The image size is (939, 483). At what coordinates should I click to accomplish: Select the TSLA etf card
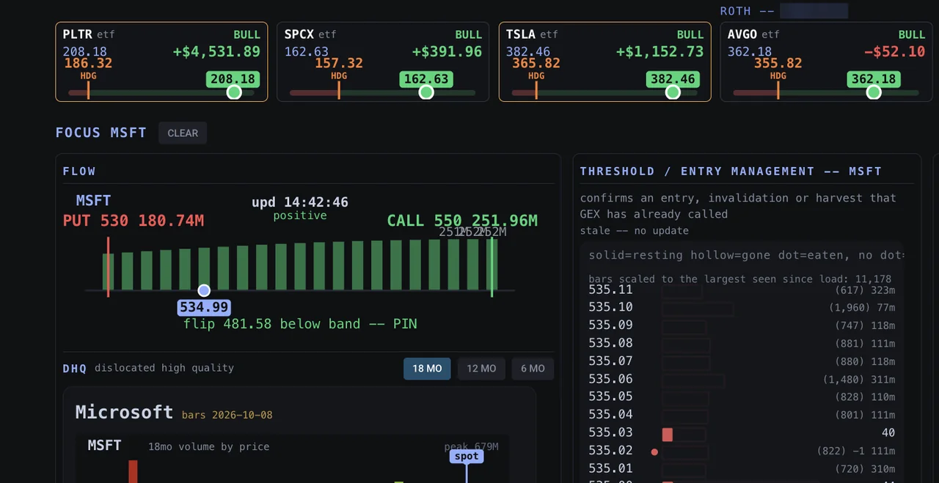point(604,62)
